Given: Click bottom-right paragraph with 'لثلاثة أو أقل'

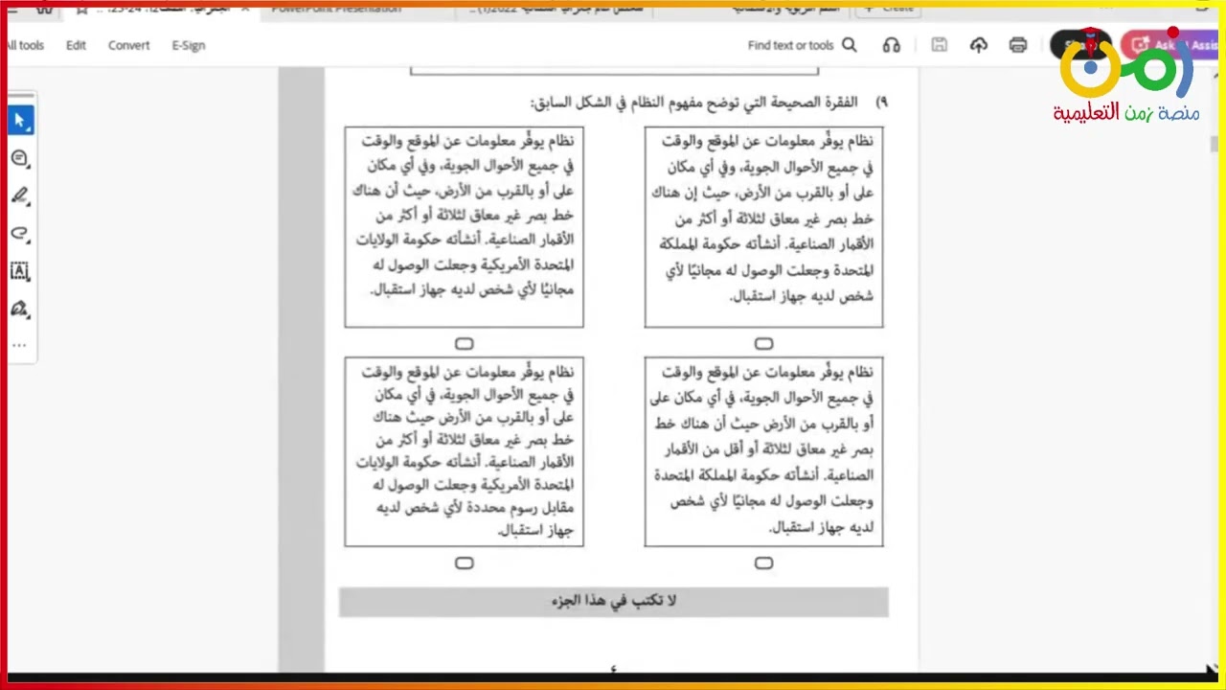Looking at the screenshot, I should (763, 451).
